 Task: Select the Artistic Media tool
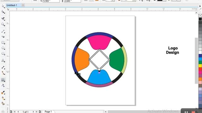coord(3,37)
